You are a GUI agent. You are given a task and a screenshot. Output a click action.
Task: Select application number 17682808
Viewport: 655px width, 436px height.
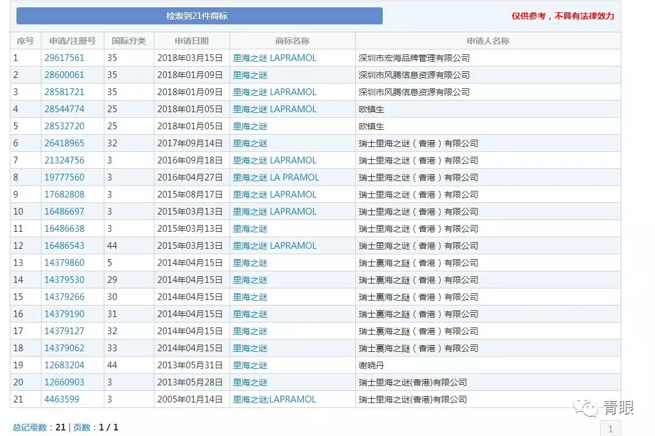click(64, 195)
